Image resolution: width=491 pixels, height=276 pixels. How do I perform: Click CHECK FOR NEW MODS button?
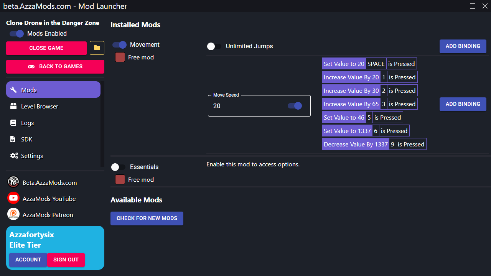[x=147, y=218]
